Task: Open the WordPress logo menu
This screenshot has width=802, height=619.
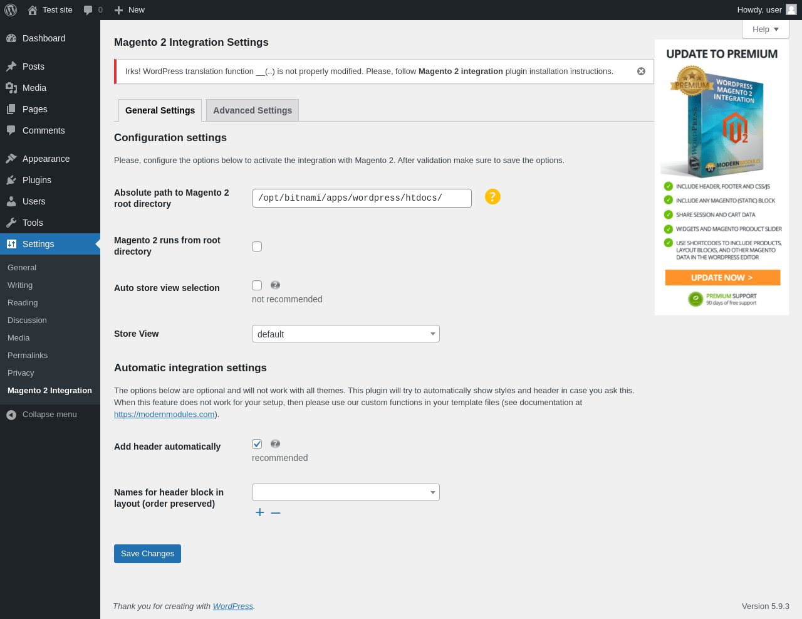Action: coord(11,10)
